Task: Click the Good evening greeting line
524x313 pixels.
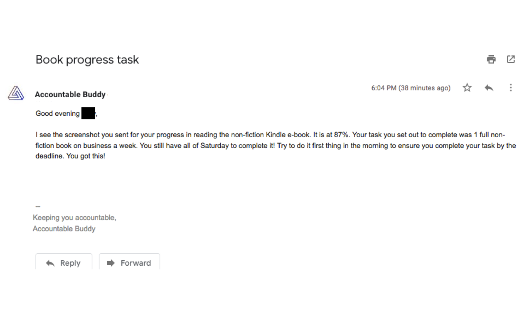Action: tap(58, 113)
